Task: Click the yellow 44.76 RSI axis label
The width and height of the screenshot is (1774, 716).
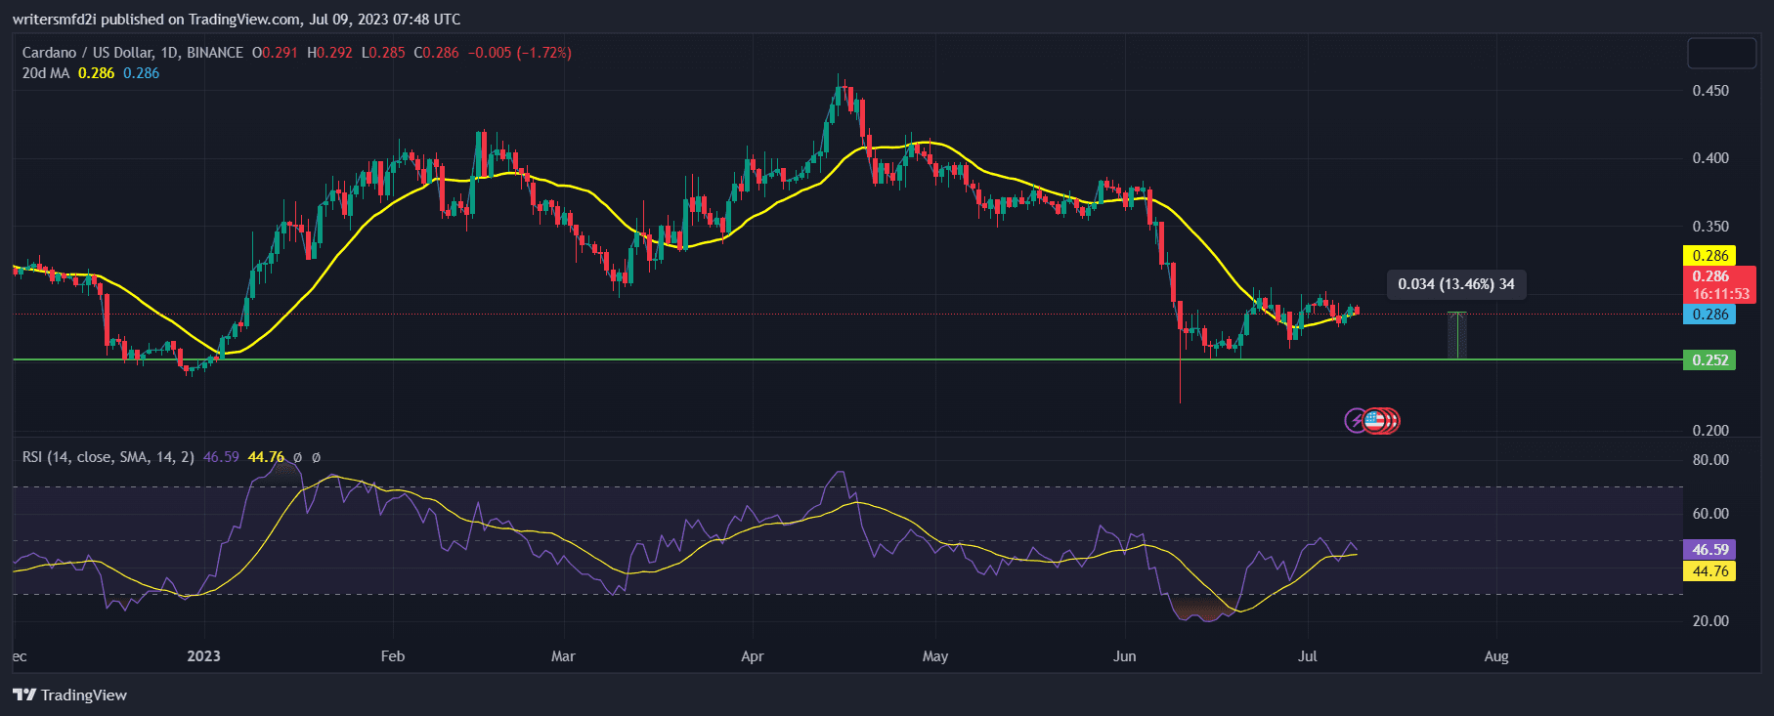Action: (1709, 571)
